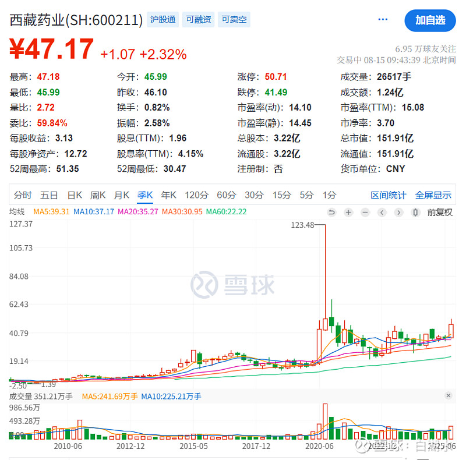The image size is (466, 460).
Task: Select the 季K tab
Action: point(145,195)
